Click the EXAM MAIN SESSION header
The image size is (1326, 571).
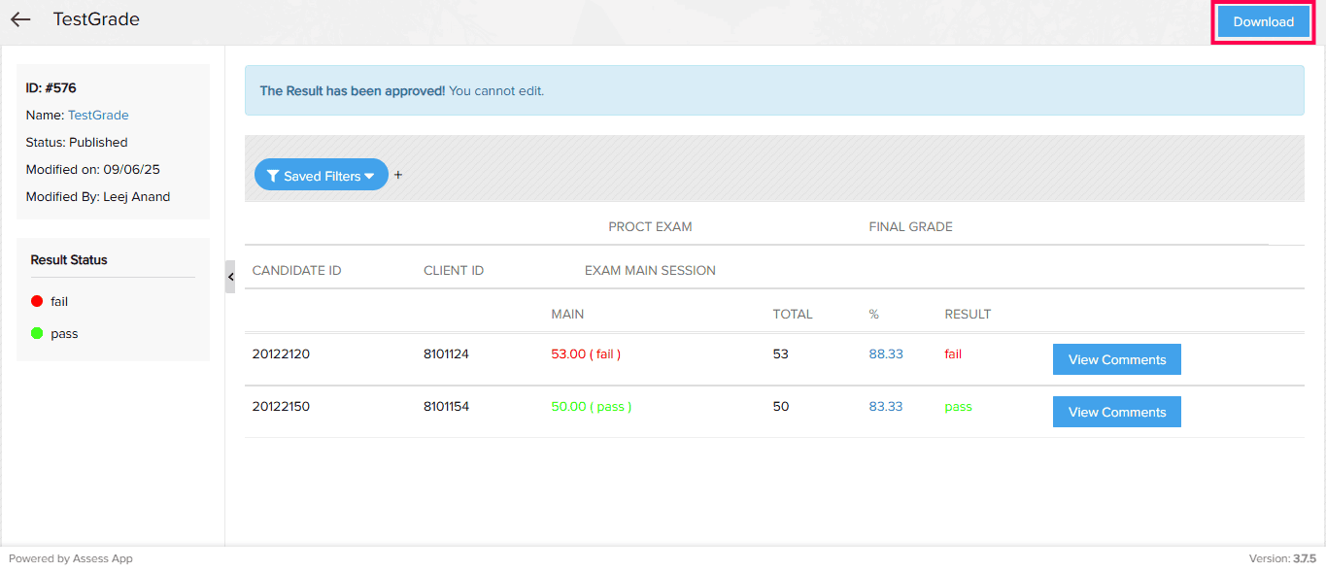[x=650, y=271]
